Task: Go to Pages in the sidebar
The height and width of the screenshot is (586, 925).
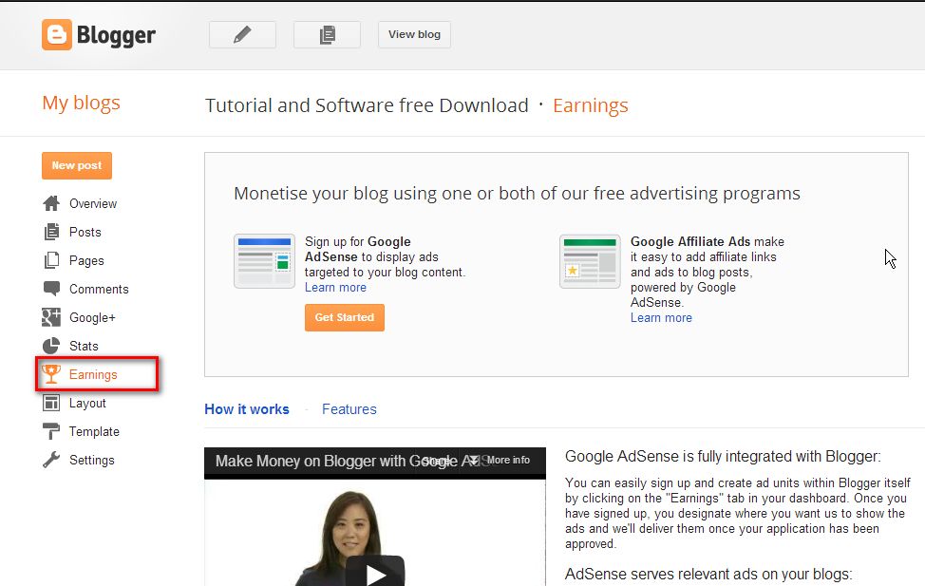Action: click(x=86, y=261)
